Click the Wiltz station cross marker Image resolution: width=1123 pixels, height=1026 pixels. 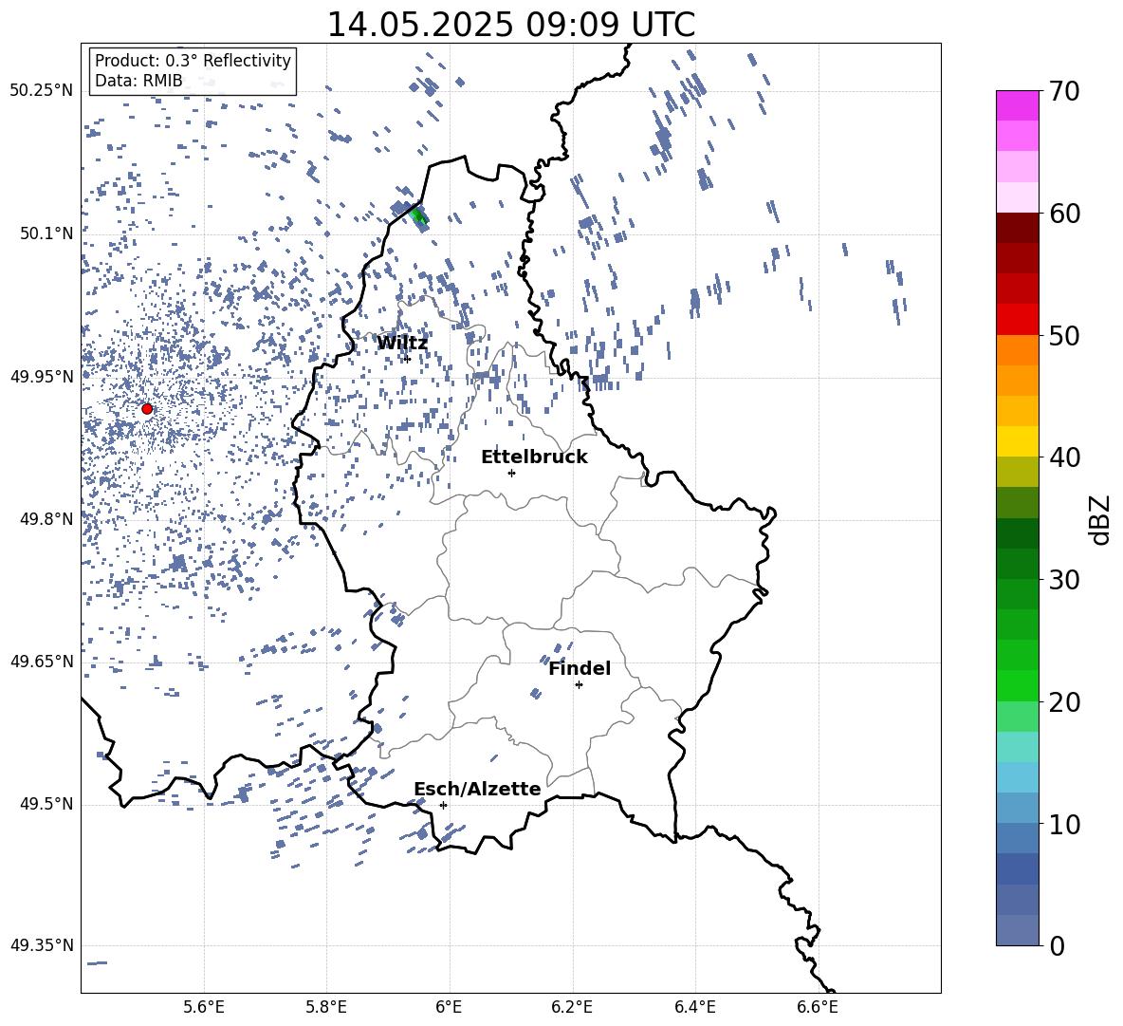point(407,359)
